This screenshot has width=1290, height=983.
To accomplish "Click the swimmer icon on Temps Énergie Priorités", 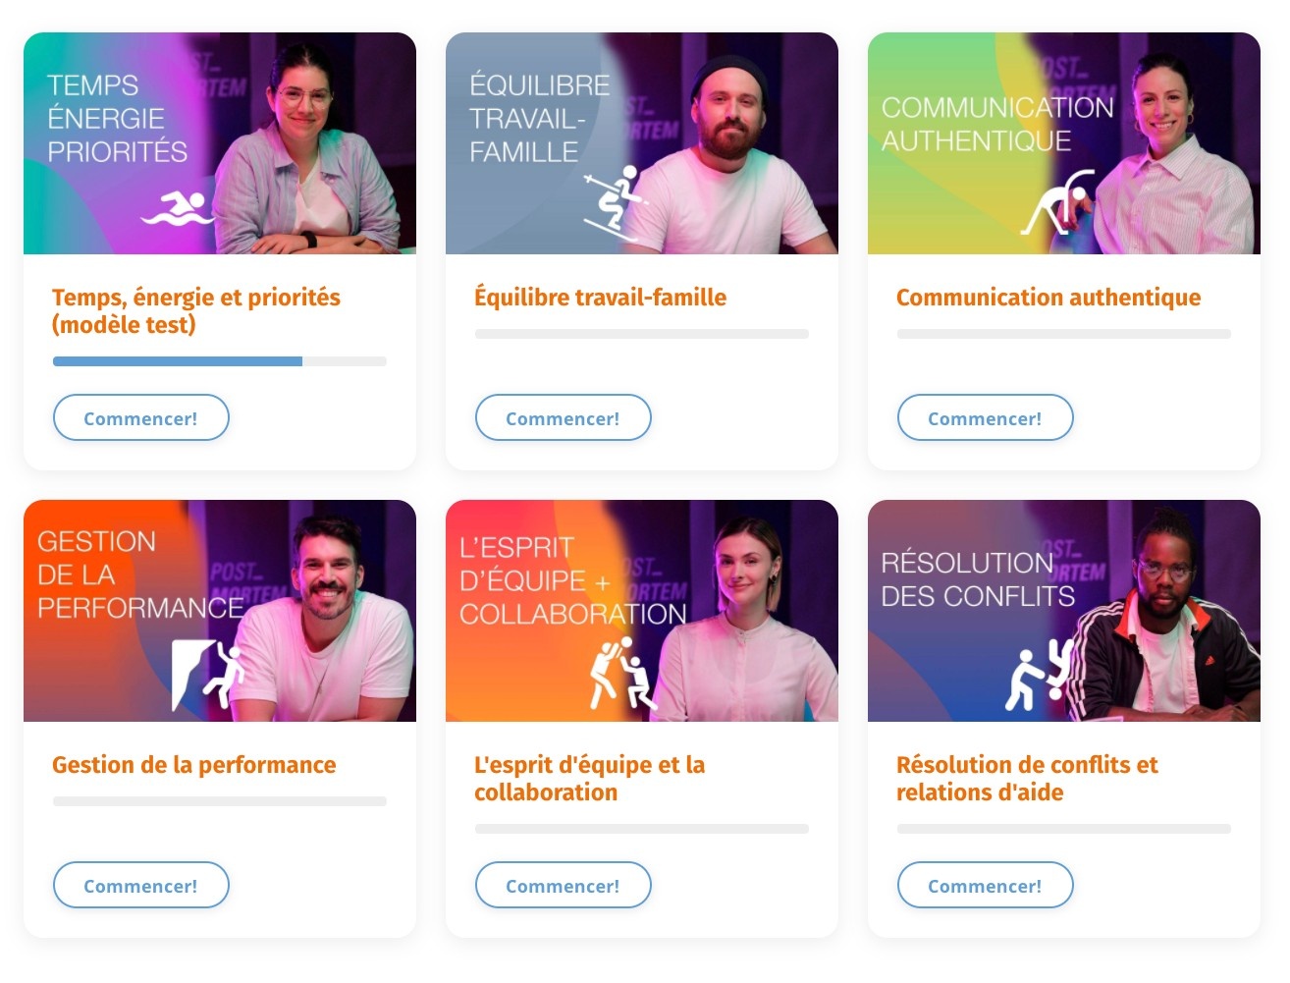I will tap(178, 208).
